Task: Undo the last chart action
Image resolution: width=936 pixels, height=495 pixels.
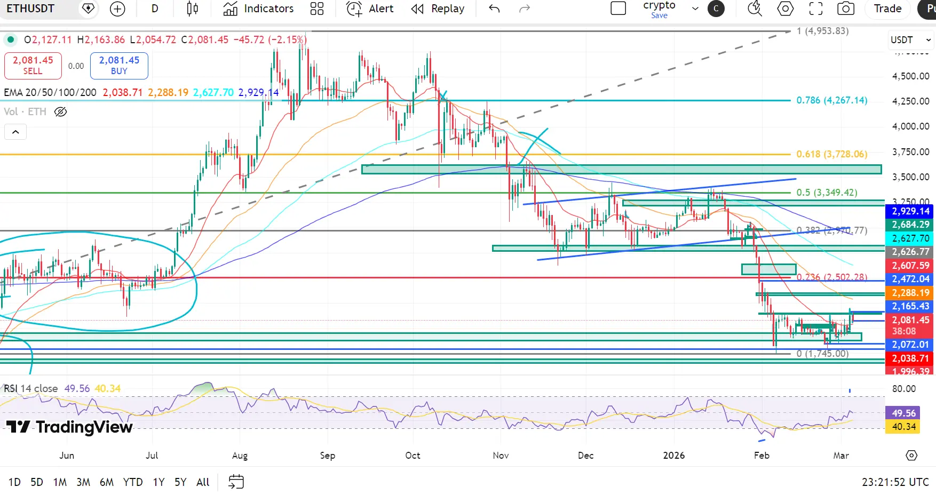Action: pos(494,9)
